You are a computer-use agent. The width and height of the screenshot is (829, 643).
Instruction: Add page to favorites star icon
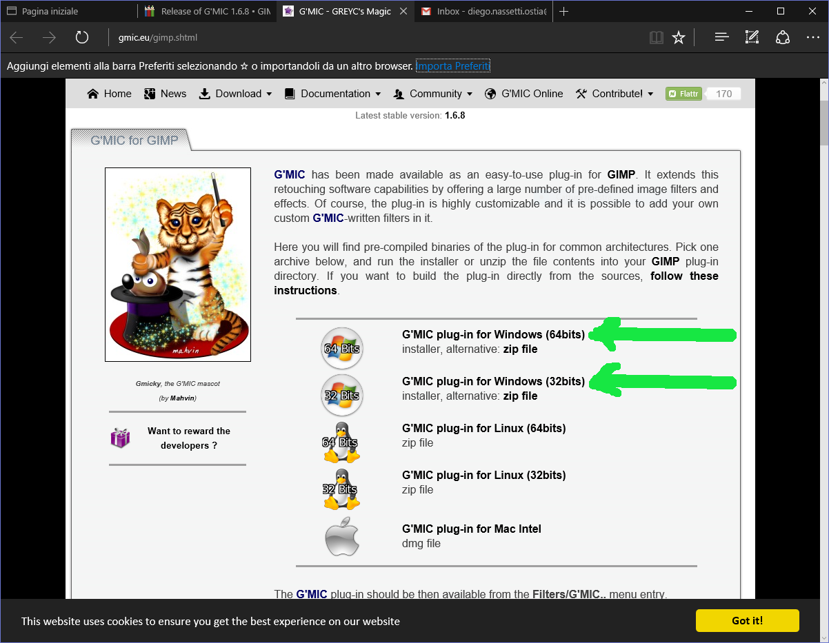click(x=679, y=37)
